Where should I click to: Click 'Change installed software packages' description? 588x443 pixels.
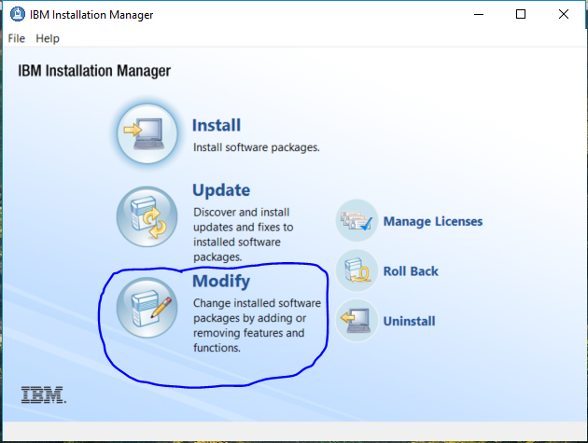coord(257,325)
